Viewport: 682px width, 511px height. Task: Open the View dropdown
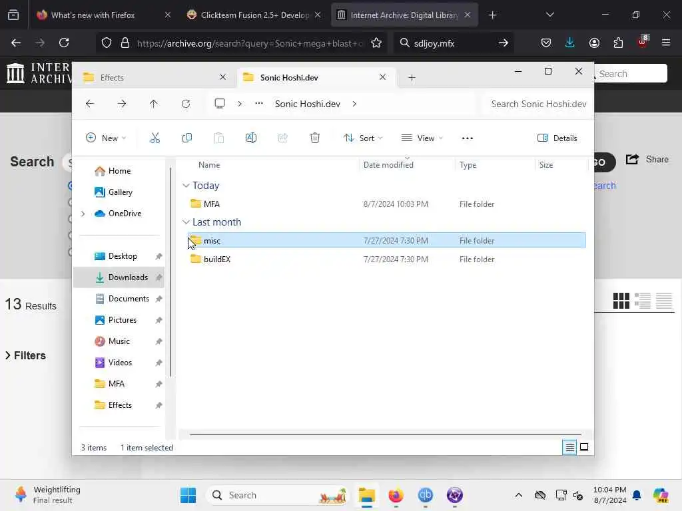(x=422, y=138)
